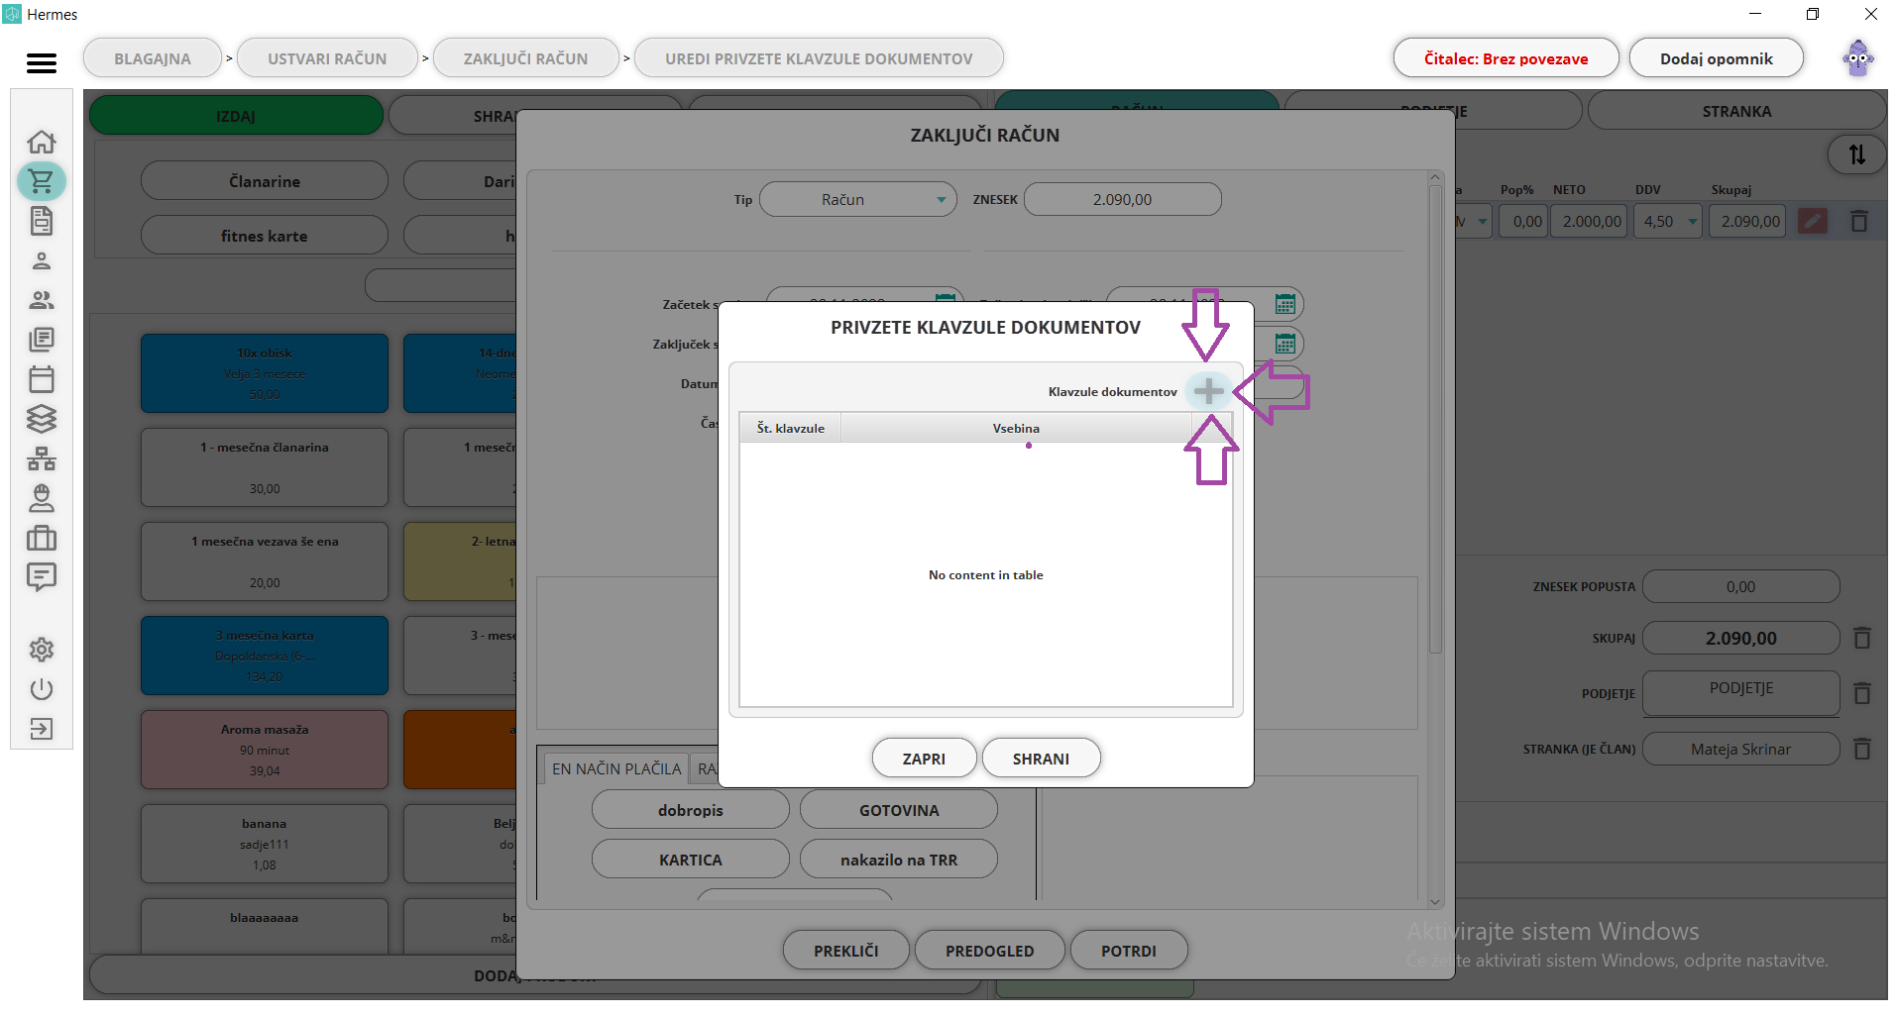Open the Tip Račun dropdown
Screen dimensions: 1898x1016
pyautogui.click(x=857, y=199)
